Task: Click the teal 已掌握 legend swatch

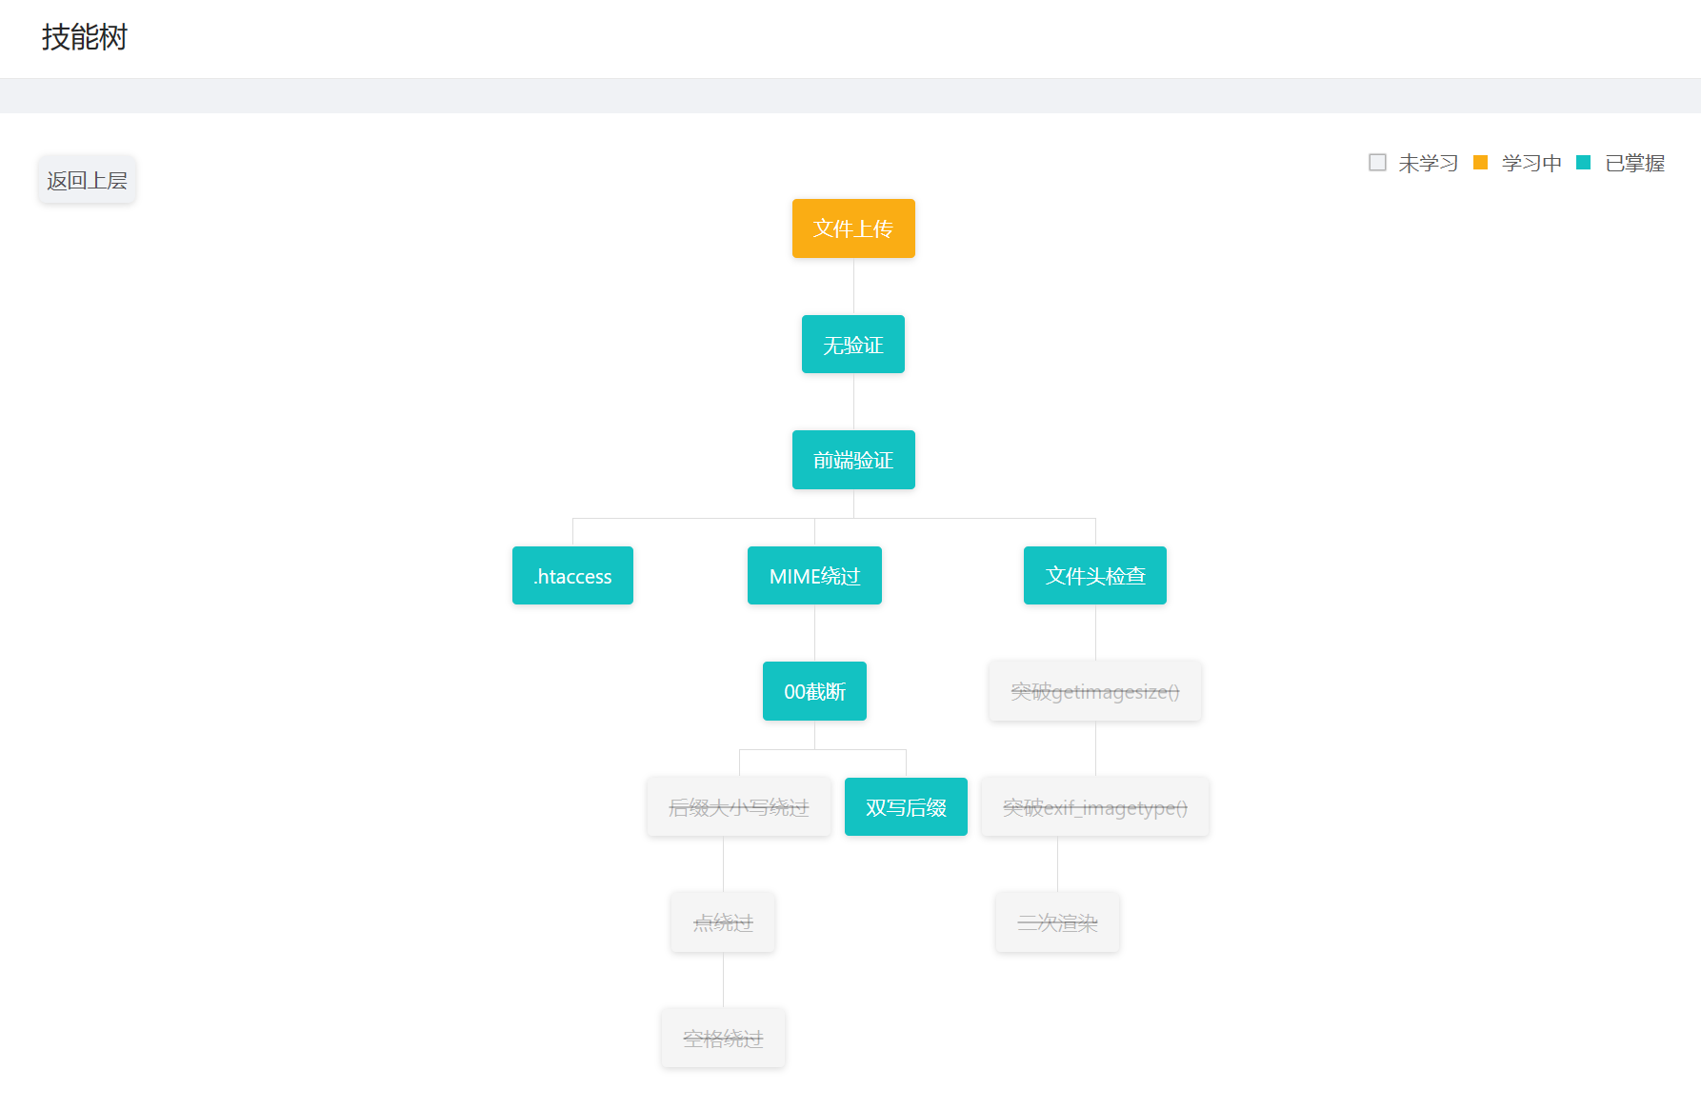Action: tap(1584, 163)
